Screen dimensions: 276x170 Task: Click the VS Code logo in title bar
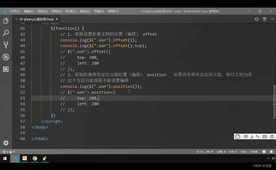[4, 11]
